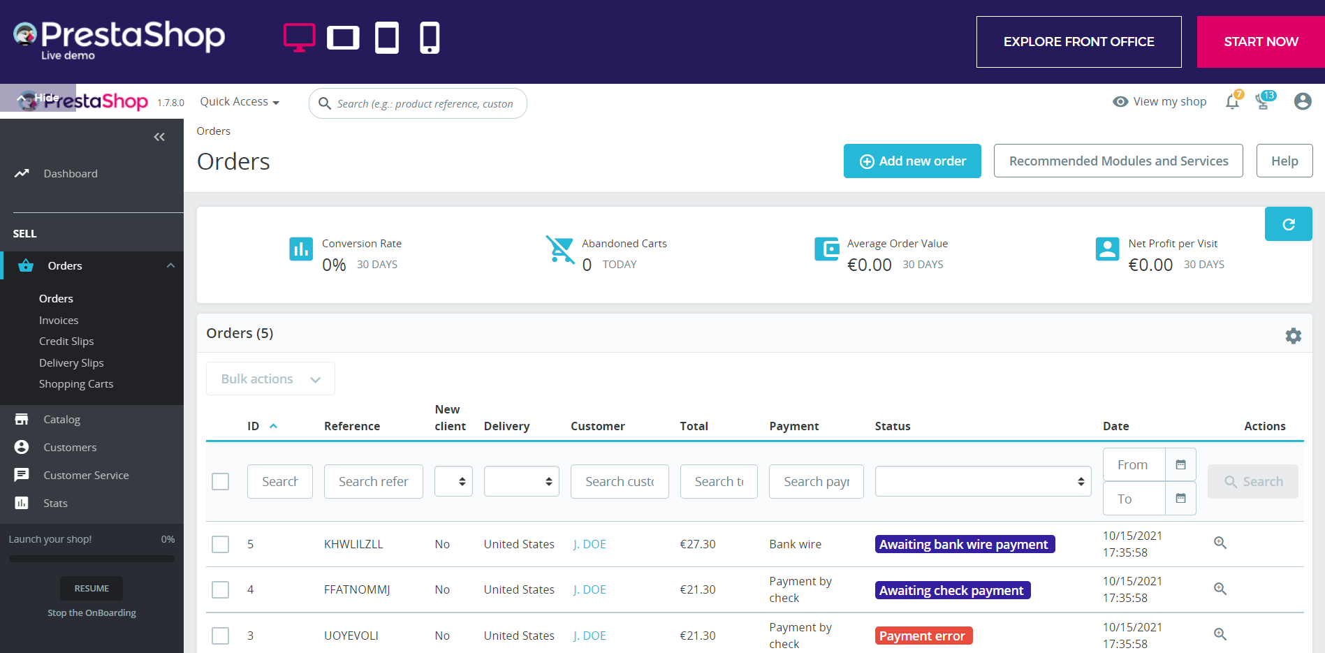Image resolution: width=1325 pixels, height=653 pixels.
Task: Focus the Reference search filter field
Action: 374,481
